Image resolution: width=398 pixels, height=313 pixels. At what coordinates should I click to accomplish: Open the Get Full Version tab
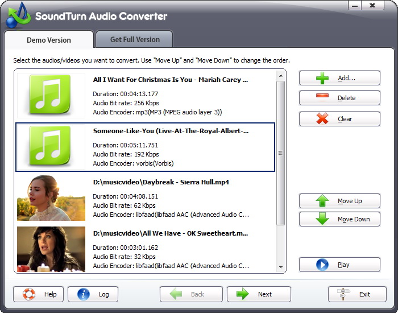[x=135, y=39]
